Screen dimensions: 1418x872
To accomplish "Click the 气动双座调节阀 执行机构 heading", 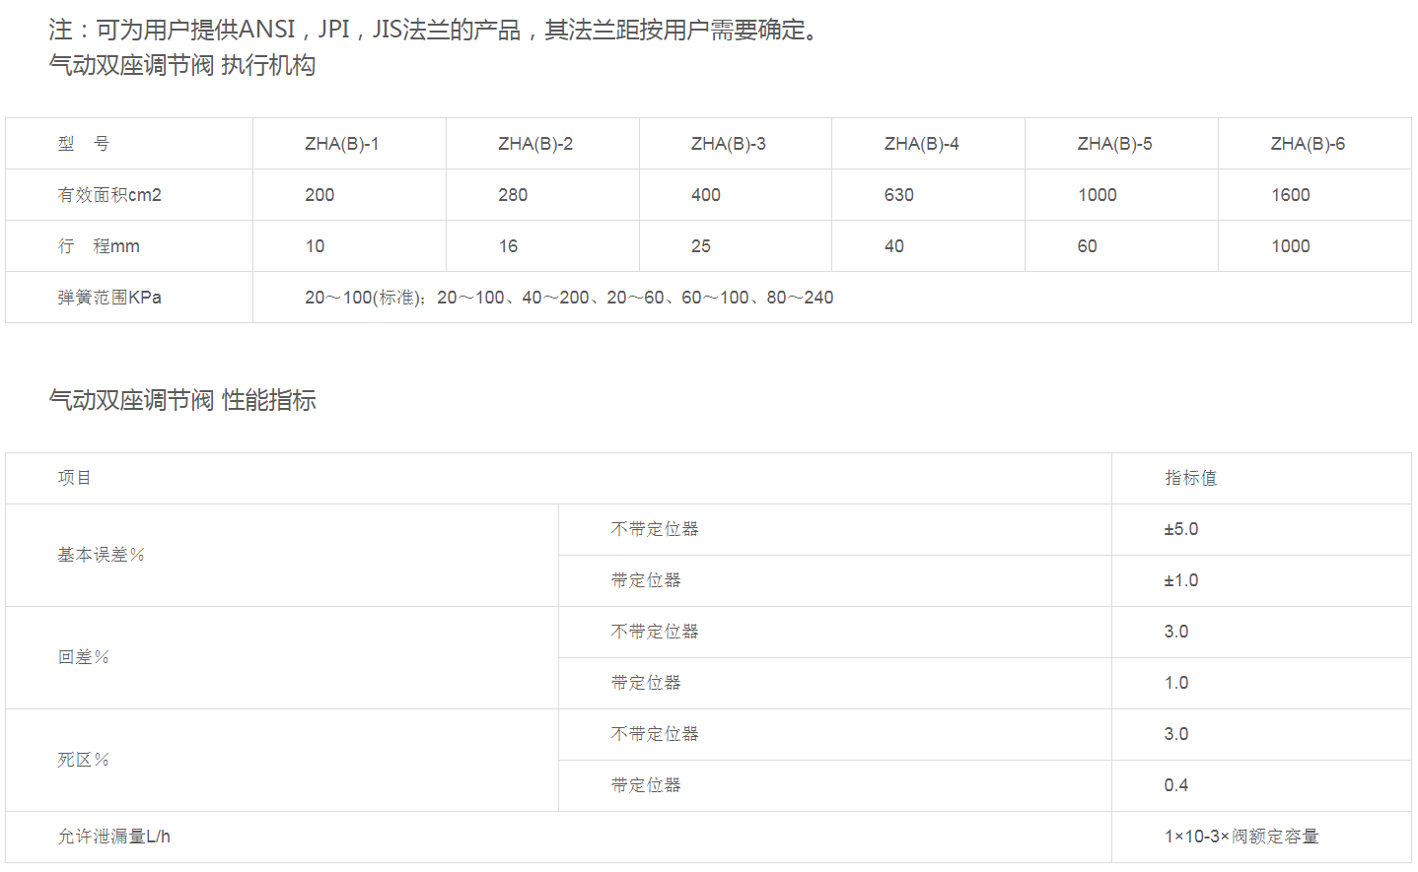I will pyautogui.click(x=182, y=66).
